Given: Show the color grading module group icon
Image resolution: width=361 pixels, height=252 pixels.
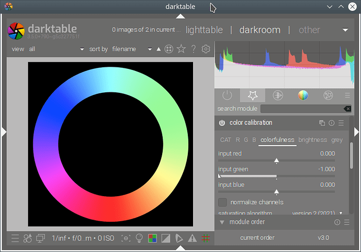Looking at the screenshot, I should click(x=303, y=95).
